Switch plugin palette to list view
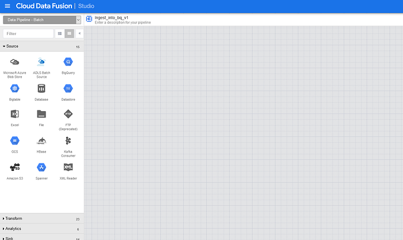This screenshot has width=403, height=240. pyautogui.click(x=60, y=33)
